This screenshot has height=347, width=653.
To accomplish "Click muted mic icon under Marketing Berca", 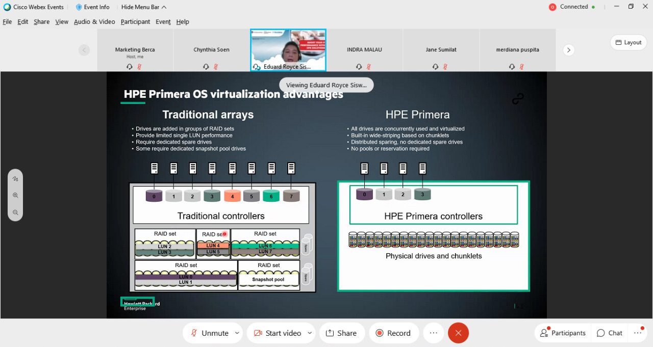I will point(139,67).
